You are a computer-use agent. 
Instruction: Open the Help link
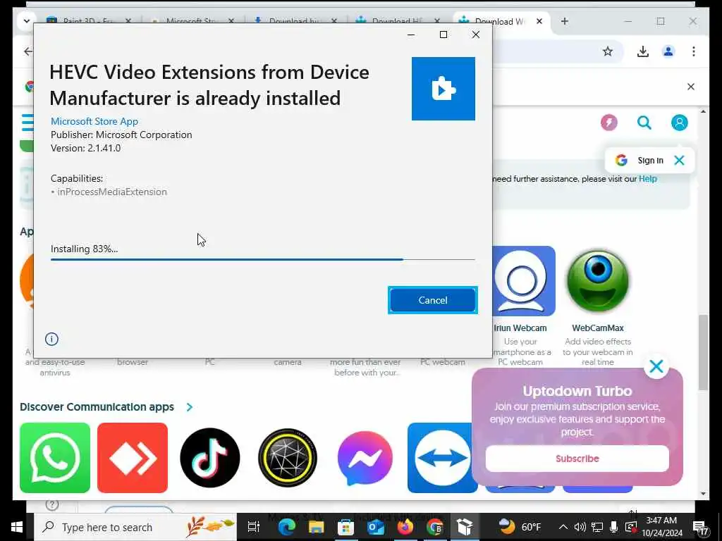(x=647, y=178)
